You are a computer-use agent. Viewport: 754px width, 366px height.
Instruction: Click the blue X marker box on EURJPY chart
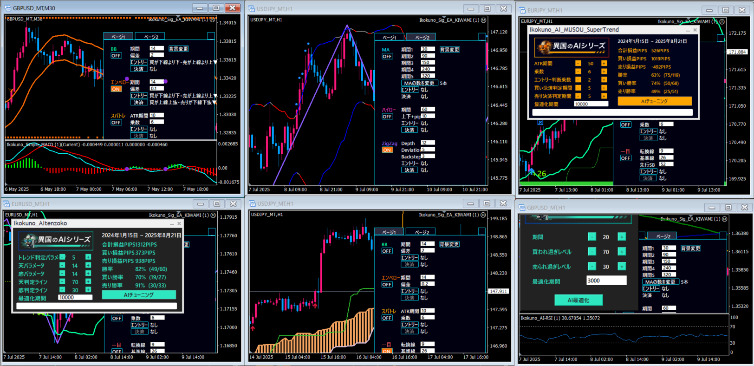[540, 123]
